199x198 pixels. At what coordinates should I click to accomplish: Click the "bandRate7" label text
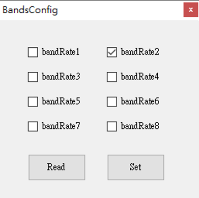pyautogui.click(x=61, y=126)
